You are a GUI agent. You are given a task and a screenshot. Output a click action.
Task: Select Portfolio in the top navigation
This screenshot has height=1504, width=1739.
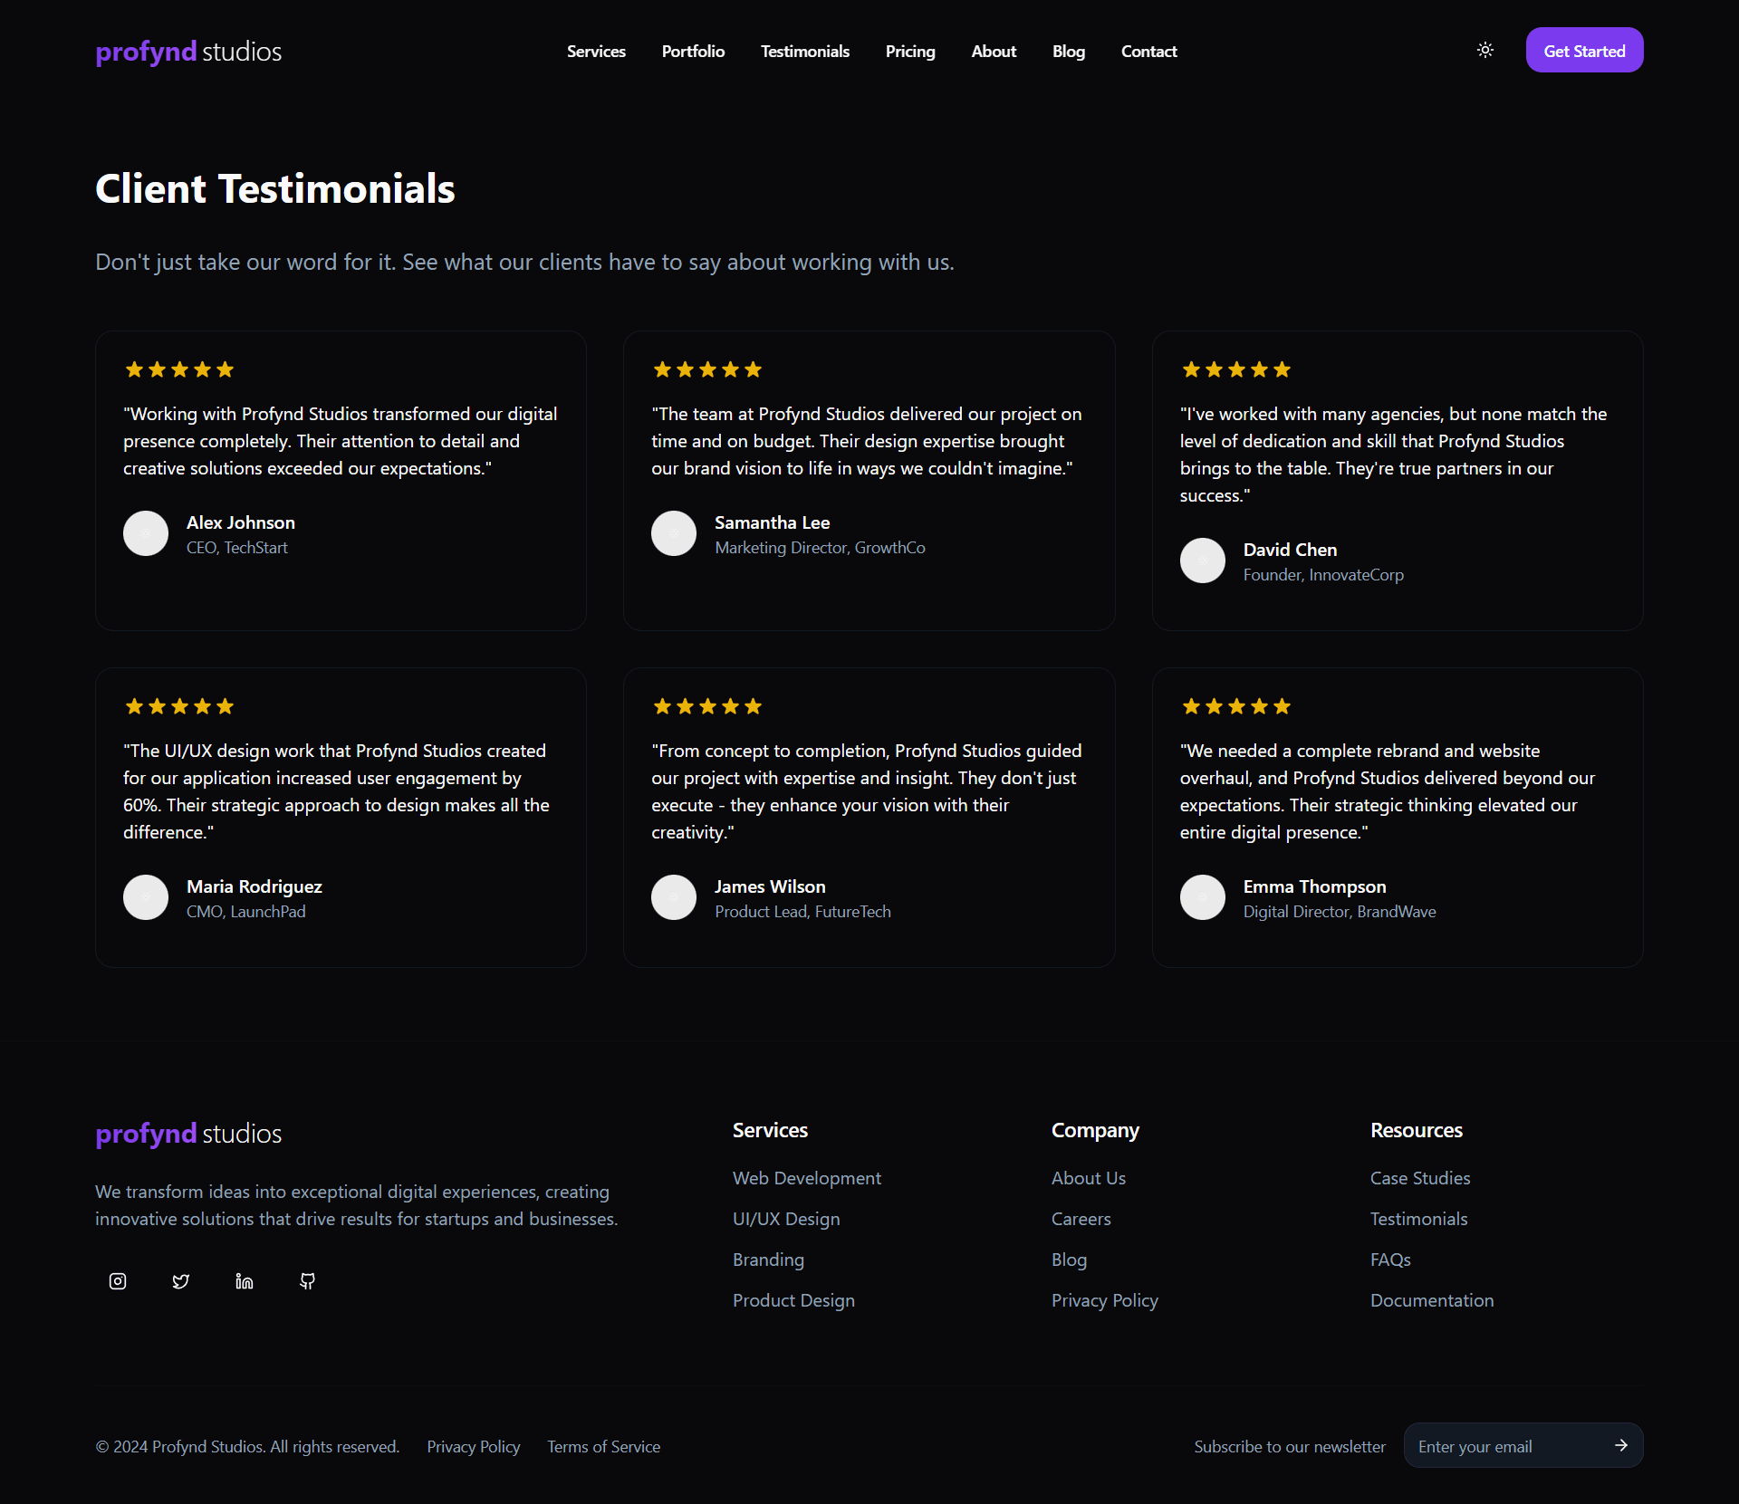click(693, 52)
